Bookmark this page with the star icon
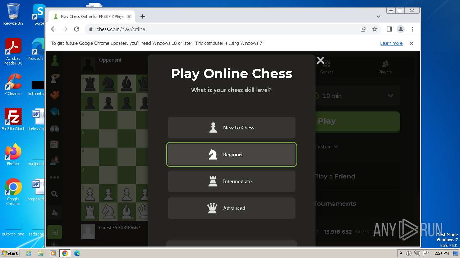 click(x=375, y=29)
